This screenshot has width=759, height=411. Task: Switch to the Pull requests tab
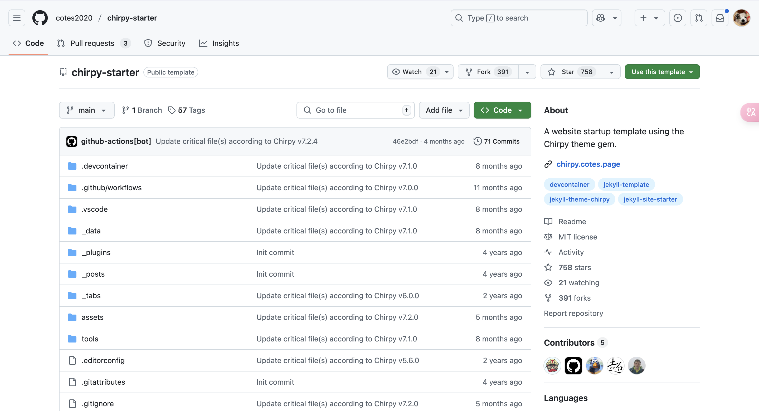(94, 43)
